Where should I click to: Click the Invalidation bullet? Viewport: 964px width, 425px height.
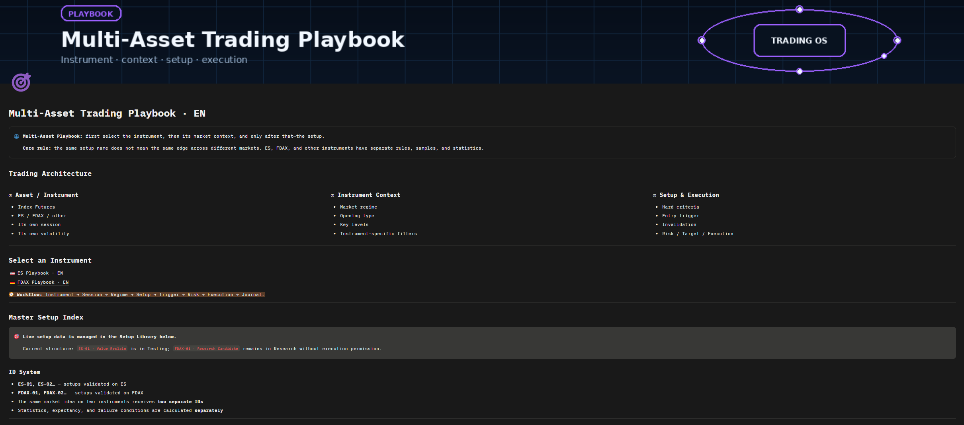click(x=679, y=224)
